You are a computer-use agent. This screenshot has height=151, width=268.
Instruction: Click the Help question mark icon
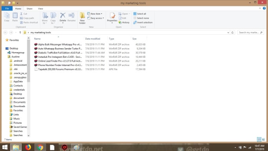(x=264, y=8)
